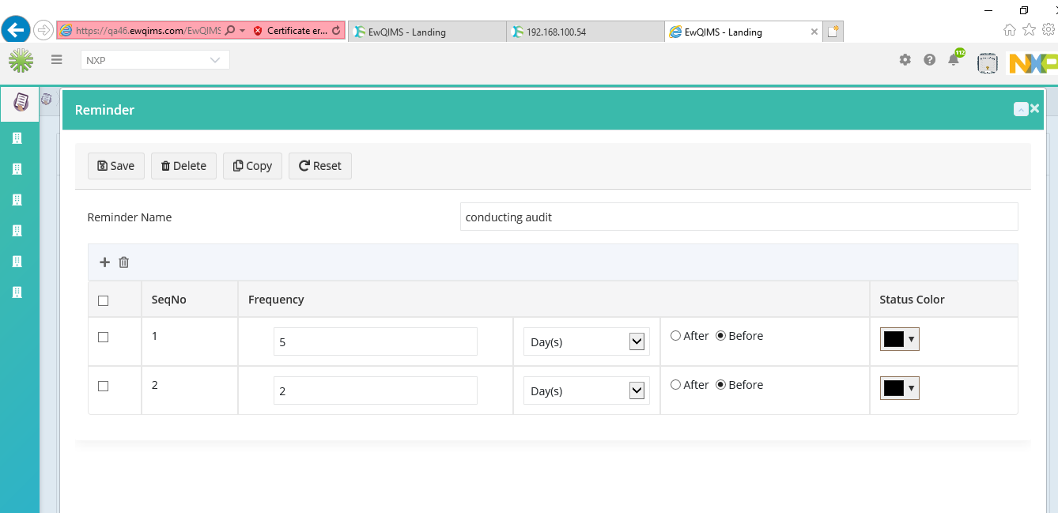Screen dimensions: 1058x513
Task: Collapse the Reminder panel with chevron
Action: [x=1020, y=110]
